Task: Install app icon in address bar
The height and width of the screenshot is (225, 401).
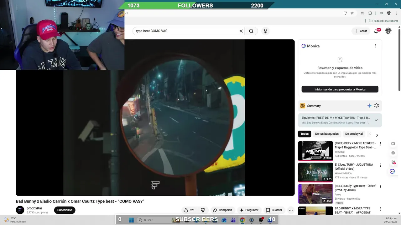Action: 345,13
